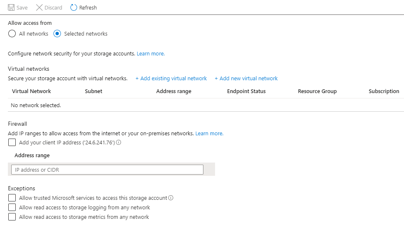Click the Discard X icon
404x230 pixels.
(x=39, y=7)
